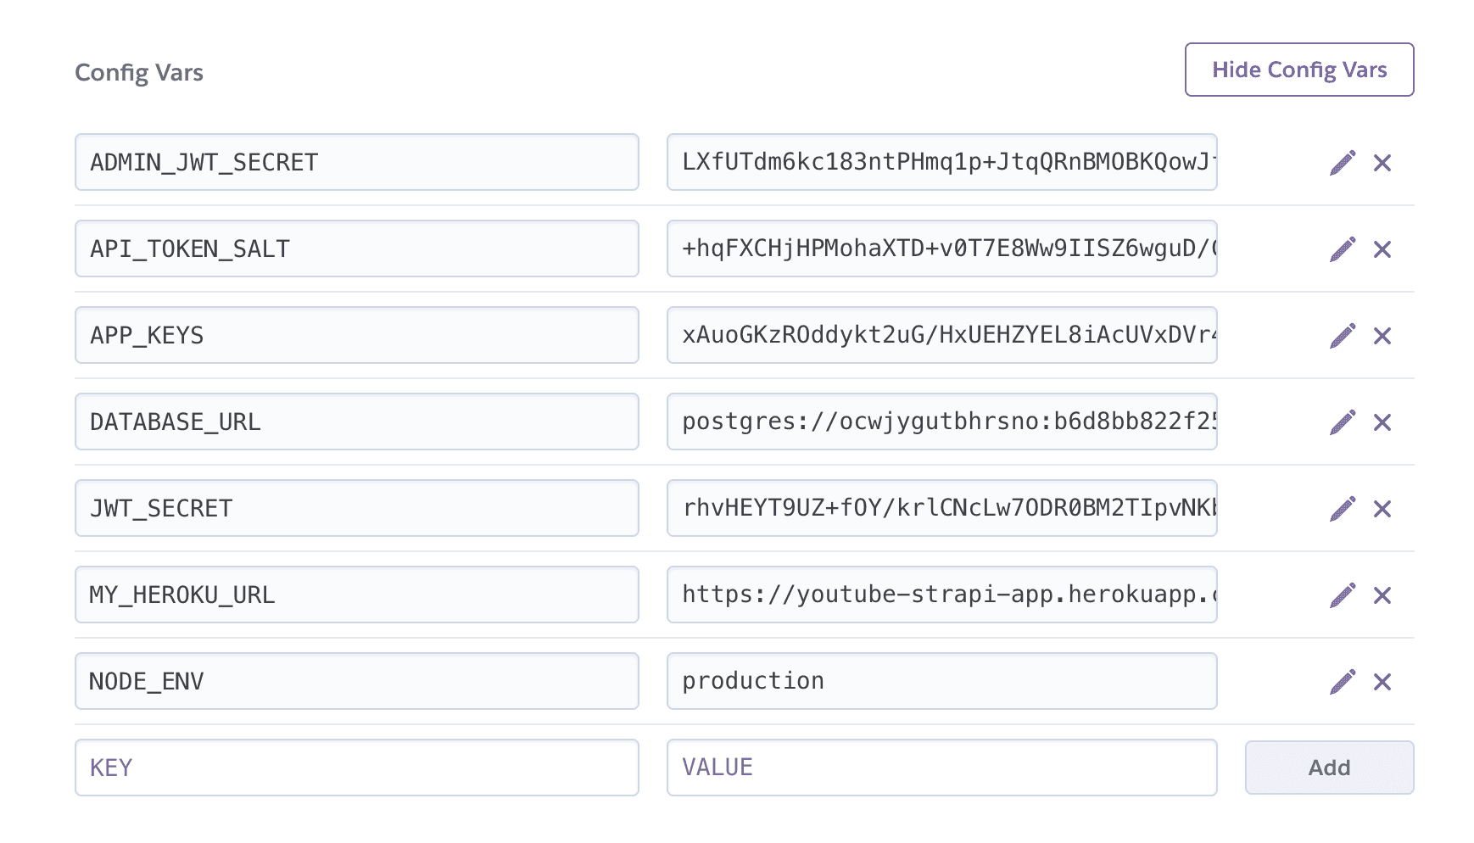The image size is (1474, 843).
Task: Edit JWT_SECRET via the pencil icon
Action: pyautogui.click(x=1343, y=508)
